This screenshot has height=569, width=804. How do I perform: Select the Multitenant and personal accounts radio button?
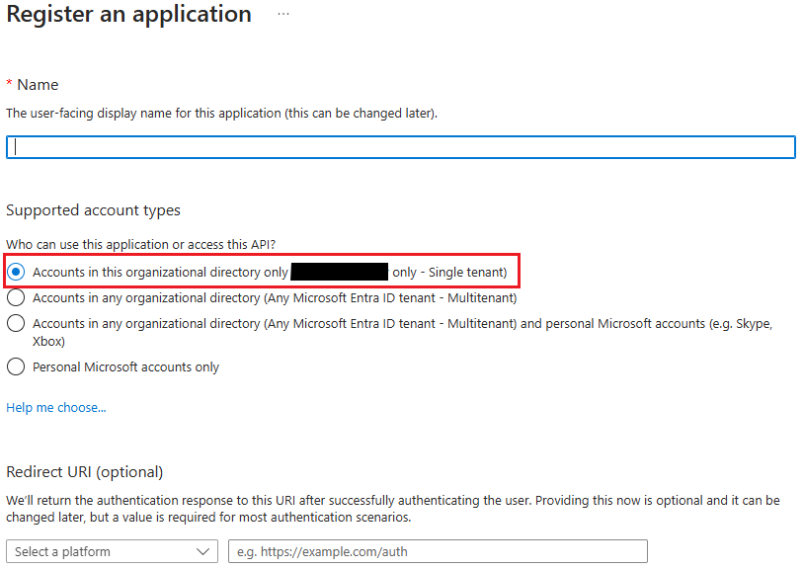[x=16, y=323]
